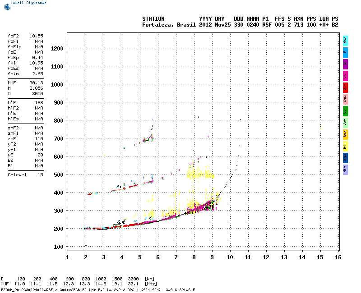Click the [km] unit label

pyautogui.click(x=149, y=279)
